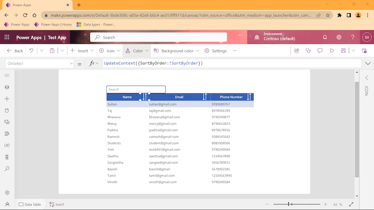374x210 pixels.
Task: Select the Data Table breadcrumb
Action: pos(30,204)
